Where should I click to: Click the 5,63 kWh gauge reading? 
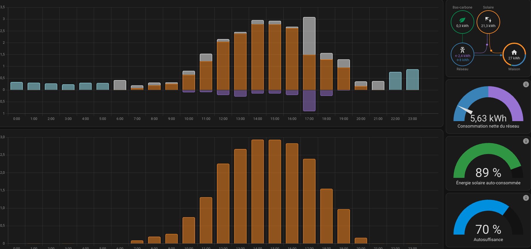[x=488, y=118]
